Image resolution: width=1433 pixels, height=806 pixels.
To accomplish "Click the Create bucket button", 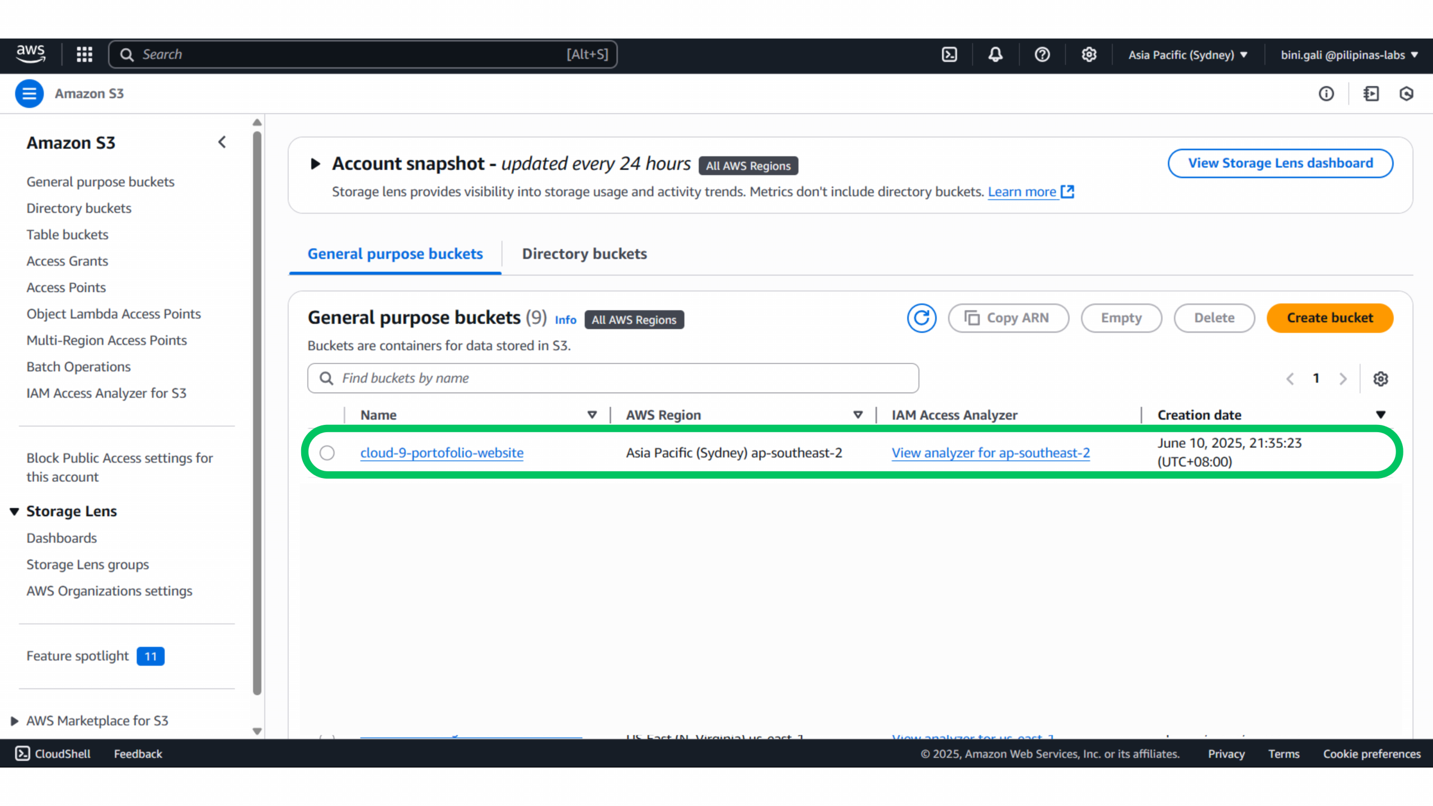I will pyautogui.click(x=1329, y=318).
